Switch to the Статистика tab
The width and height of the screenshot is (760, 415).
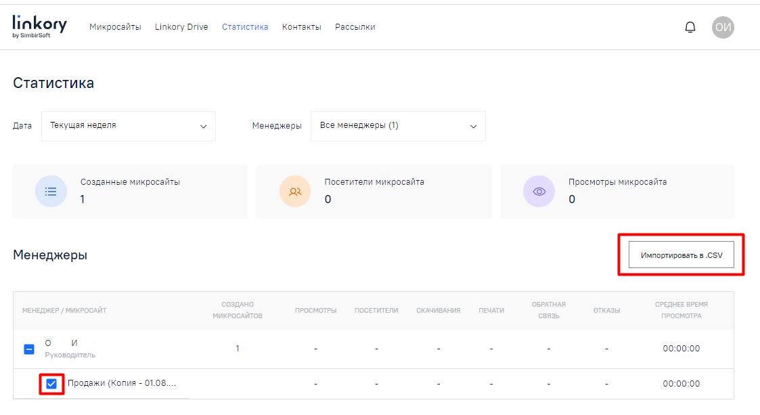pos(245,27)
